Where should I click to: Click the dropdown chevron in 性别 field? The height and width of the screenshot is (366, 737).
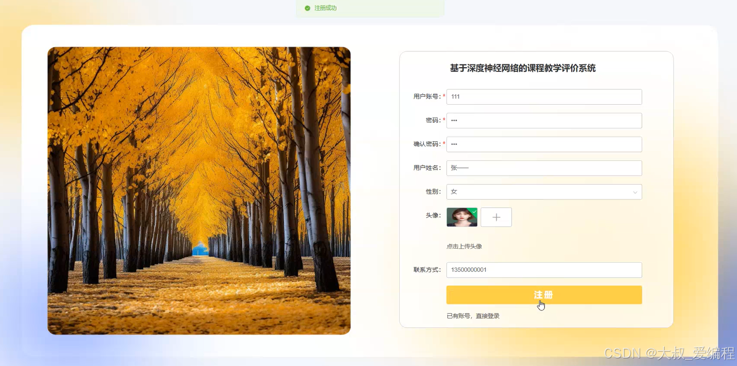635,192
